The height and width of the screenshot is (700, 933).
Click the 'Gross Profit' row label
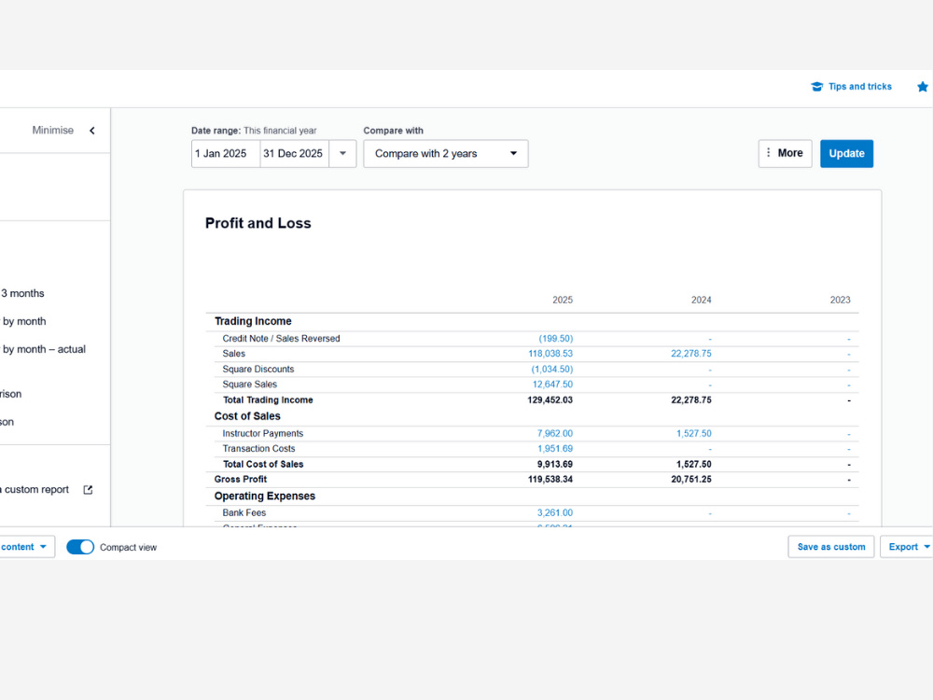tap(241, 479)
